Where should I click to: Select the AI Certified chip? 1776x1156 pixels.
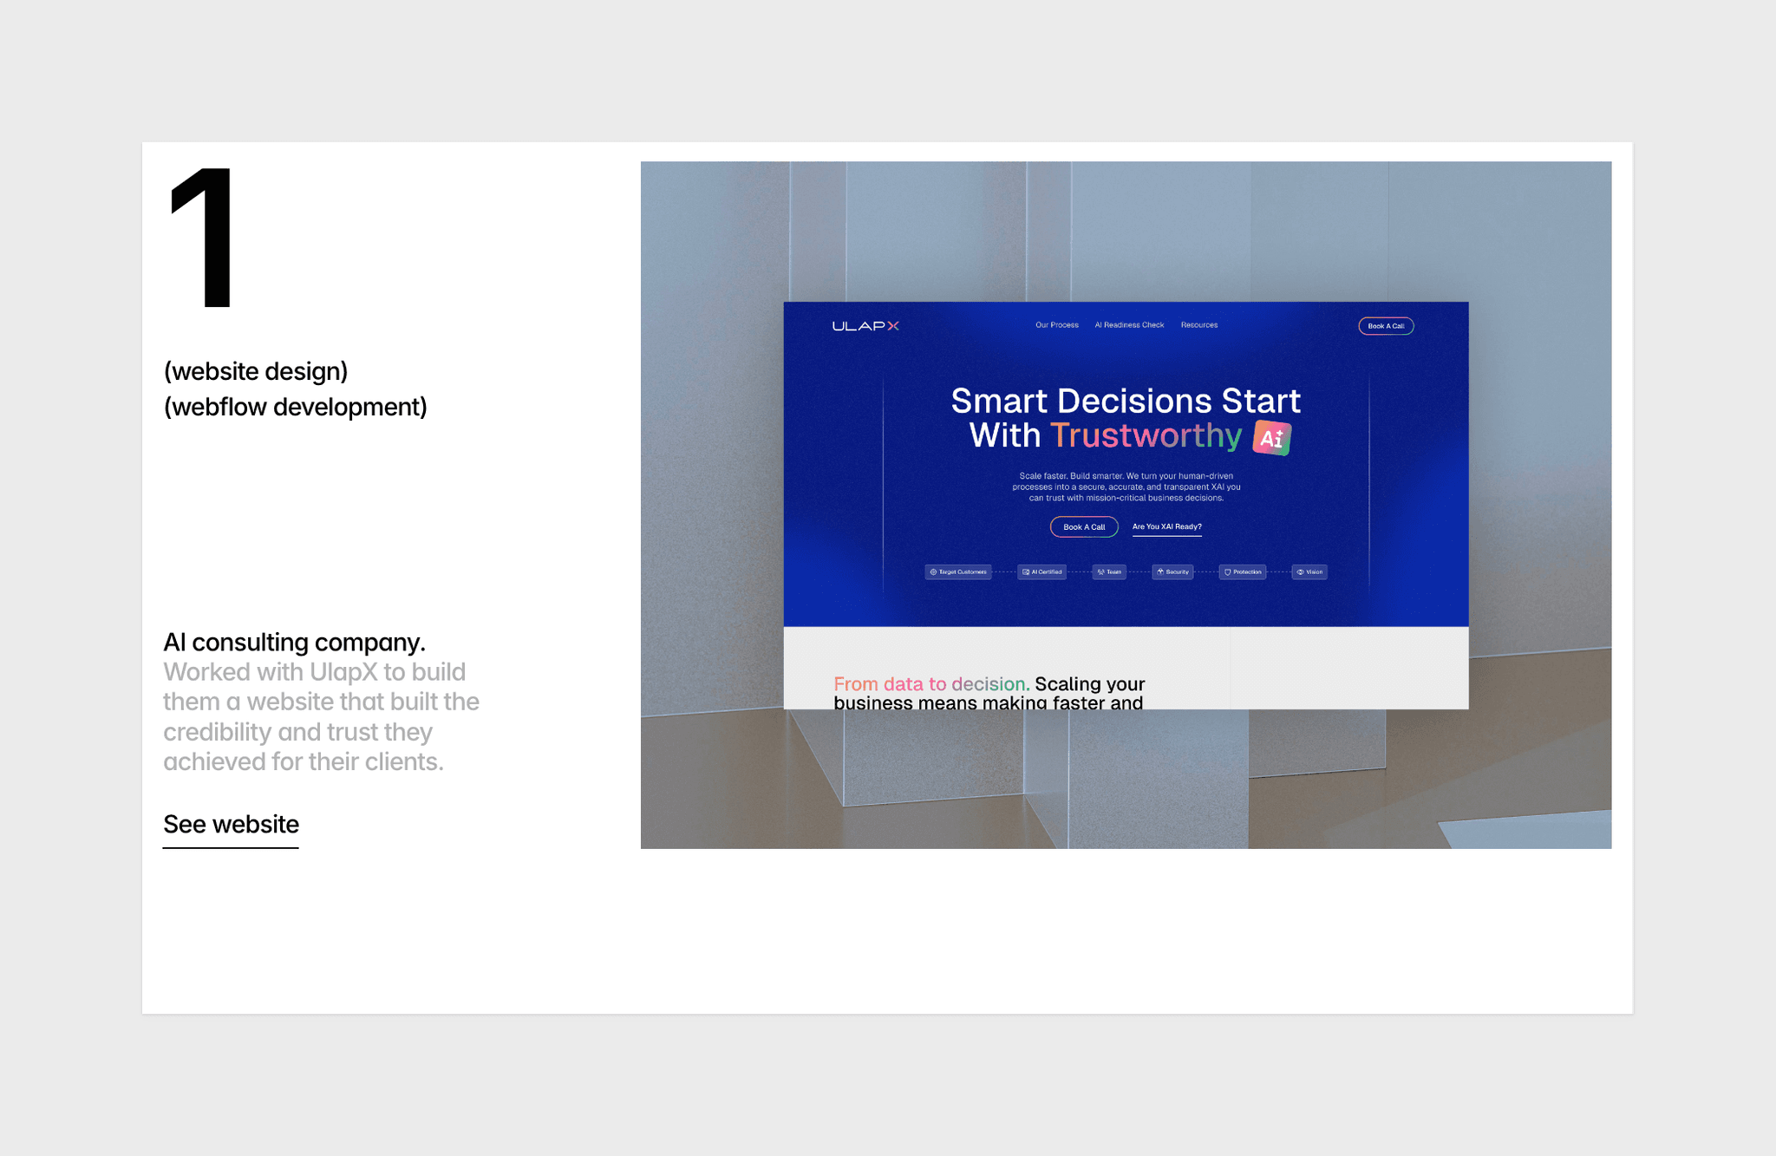coord(1041,572)
